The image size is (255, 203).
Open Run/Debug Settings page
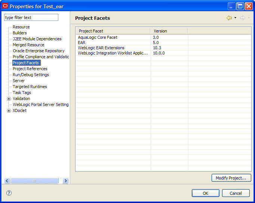(x=31, y=75)
